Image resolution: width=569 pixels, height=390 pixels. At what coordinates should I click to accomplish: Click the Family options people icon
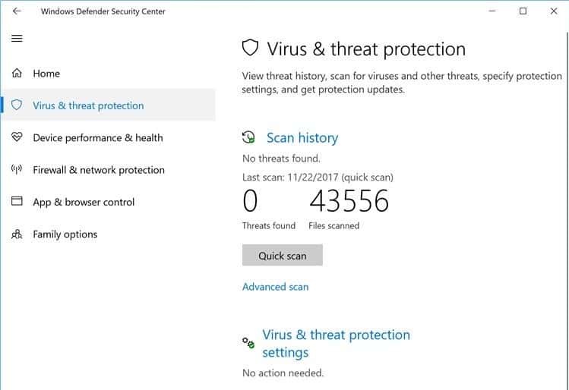[x=17, y=234]
